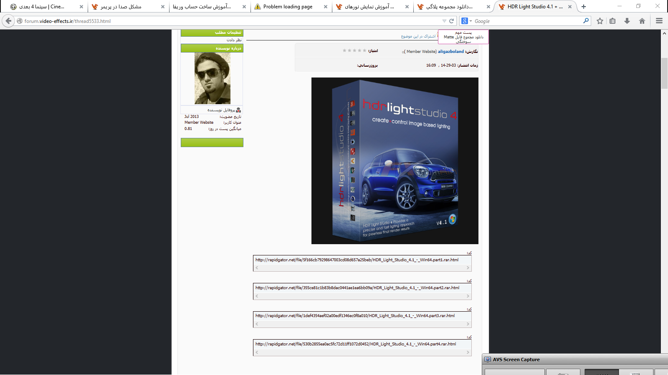This screenshot has height=375, width=668.
Task: Click the 'درباره نویسنده' green header
Action: 212,48
